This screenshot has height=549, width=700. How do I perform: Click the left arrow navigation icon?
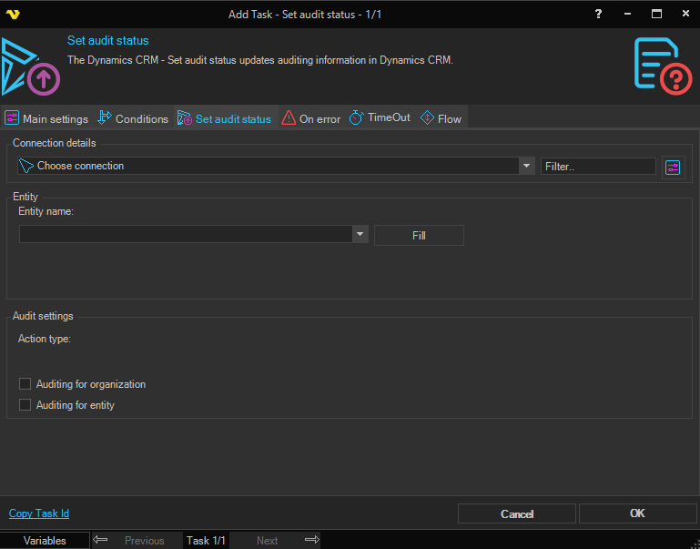pos(101,540)
